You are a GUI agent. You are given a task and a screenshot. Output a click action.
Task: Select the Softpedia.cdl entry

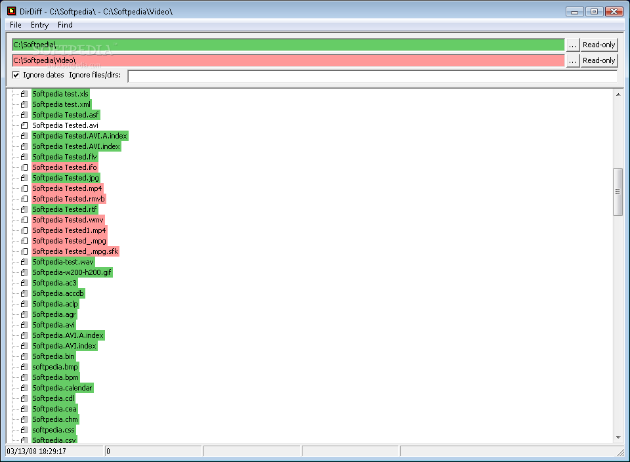(53, 398)
